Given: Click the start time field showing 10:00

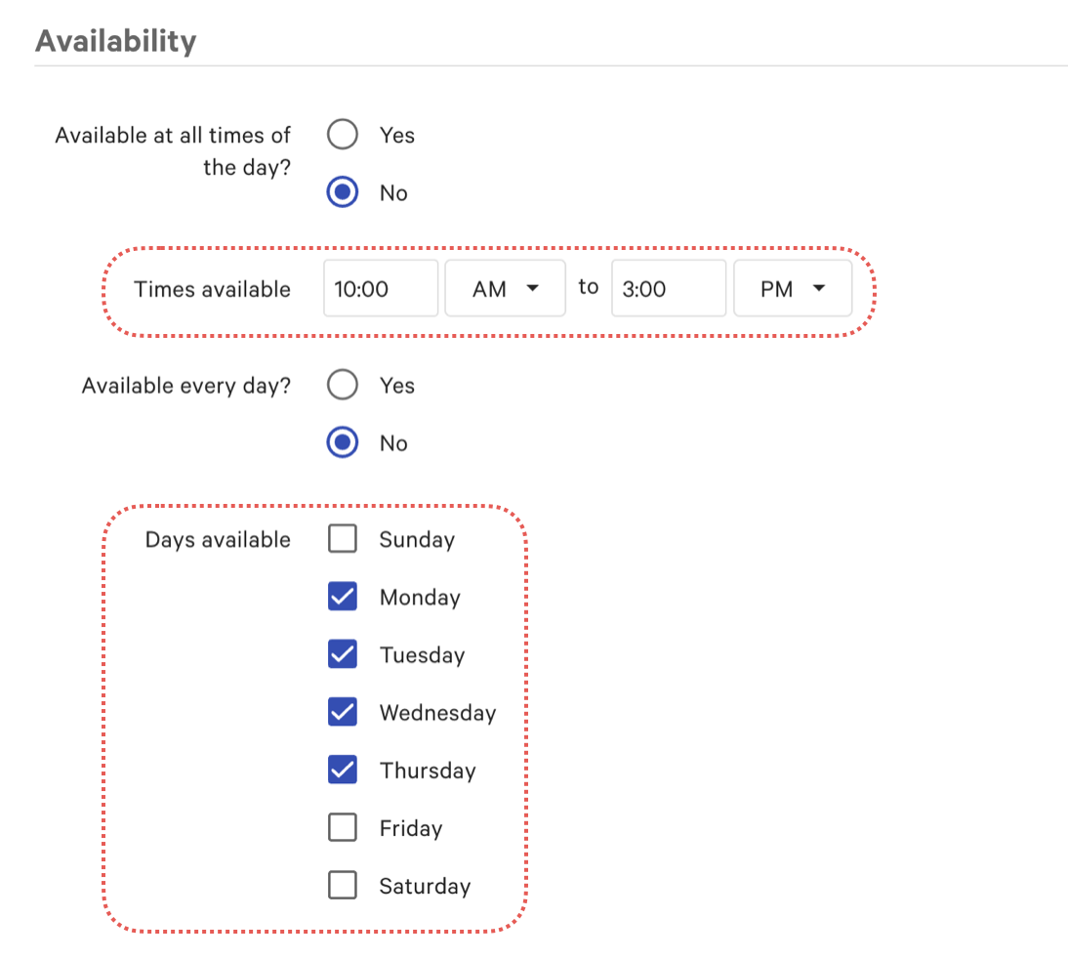Looking at the screenshot, I should (x=381, y=287).
